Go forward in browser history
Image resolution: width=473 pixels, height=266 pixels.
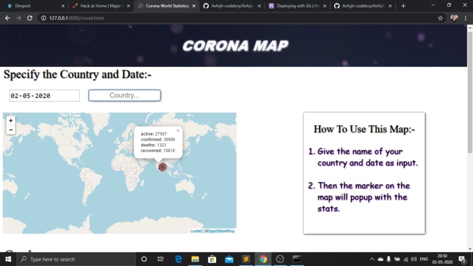tap(19, 18)
